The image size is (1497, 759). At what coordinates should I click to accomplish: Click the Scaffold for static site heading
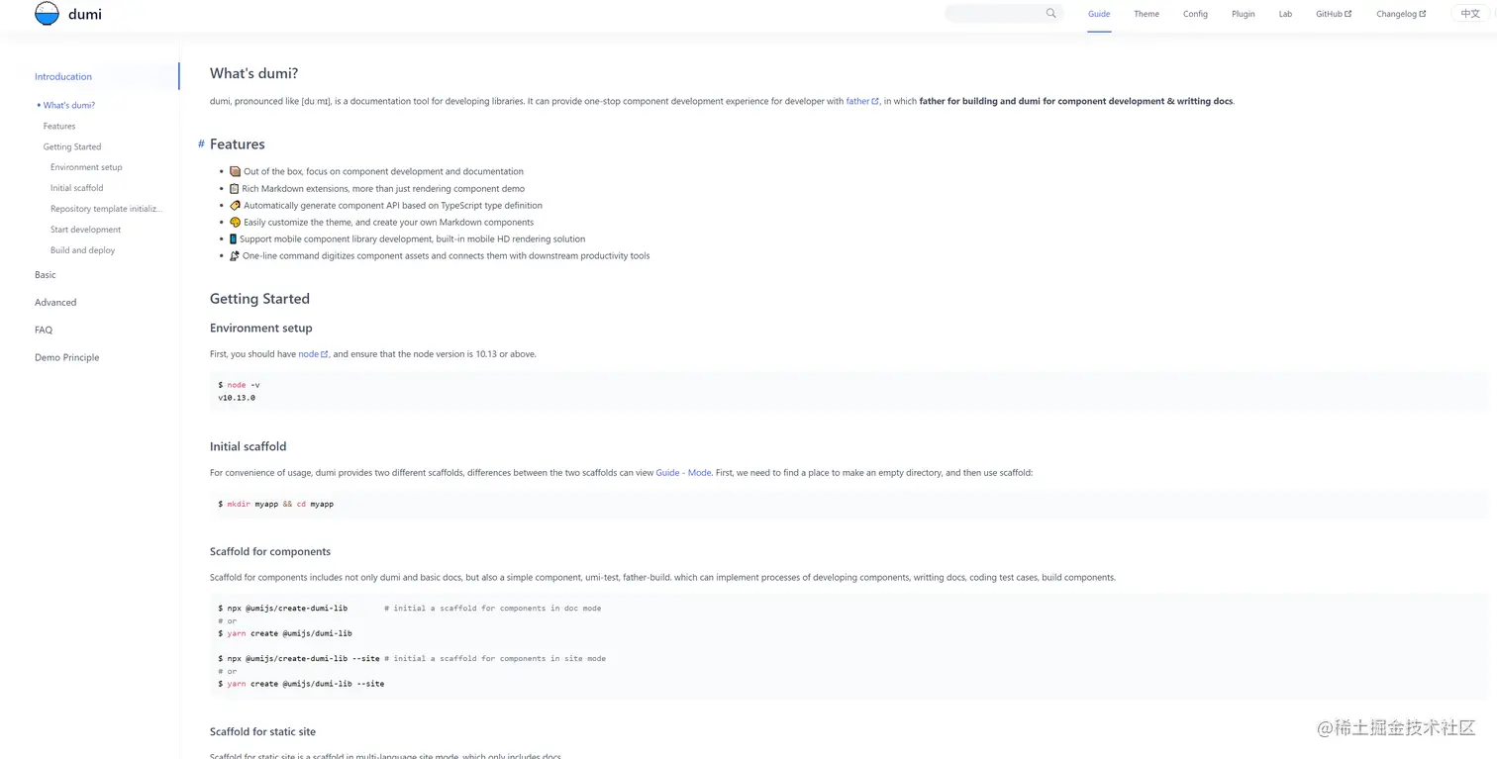tap(262, 732)
